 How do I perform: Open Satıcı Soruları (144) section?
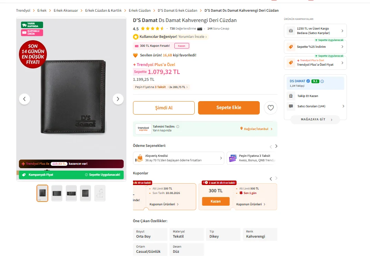coord(316,106)
